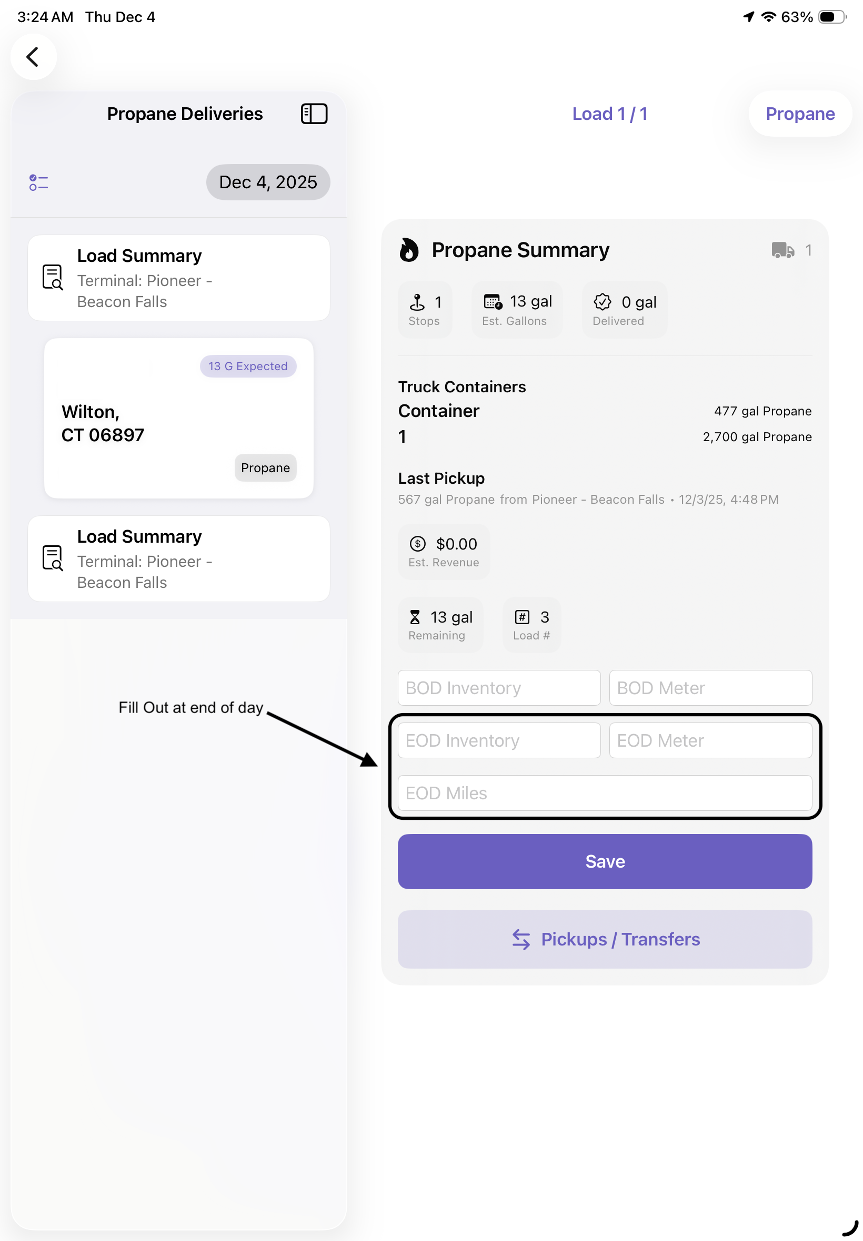The height and width of the screenshot is (1241, 863).
Task: Toggle the sidebar panel icon
Action: click(x=314, y=114)
